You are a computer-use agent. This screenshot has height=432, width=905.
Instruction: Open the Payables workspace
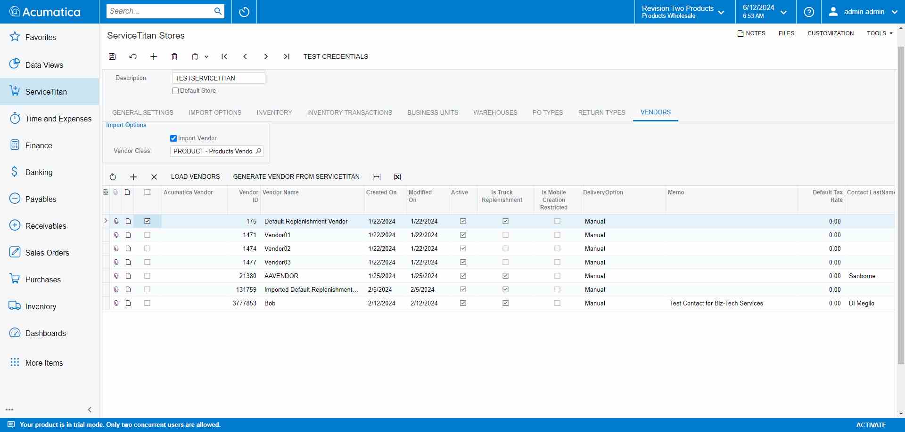[x=49, y=199]
